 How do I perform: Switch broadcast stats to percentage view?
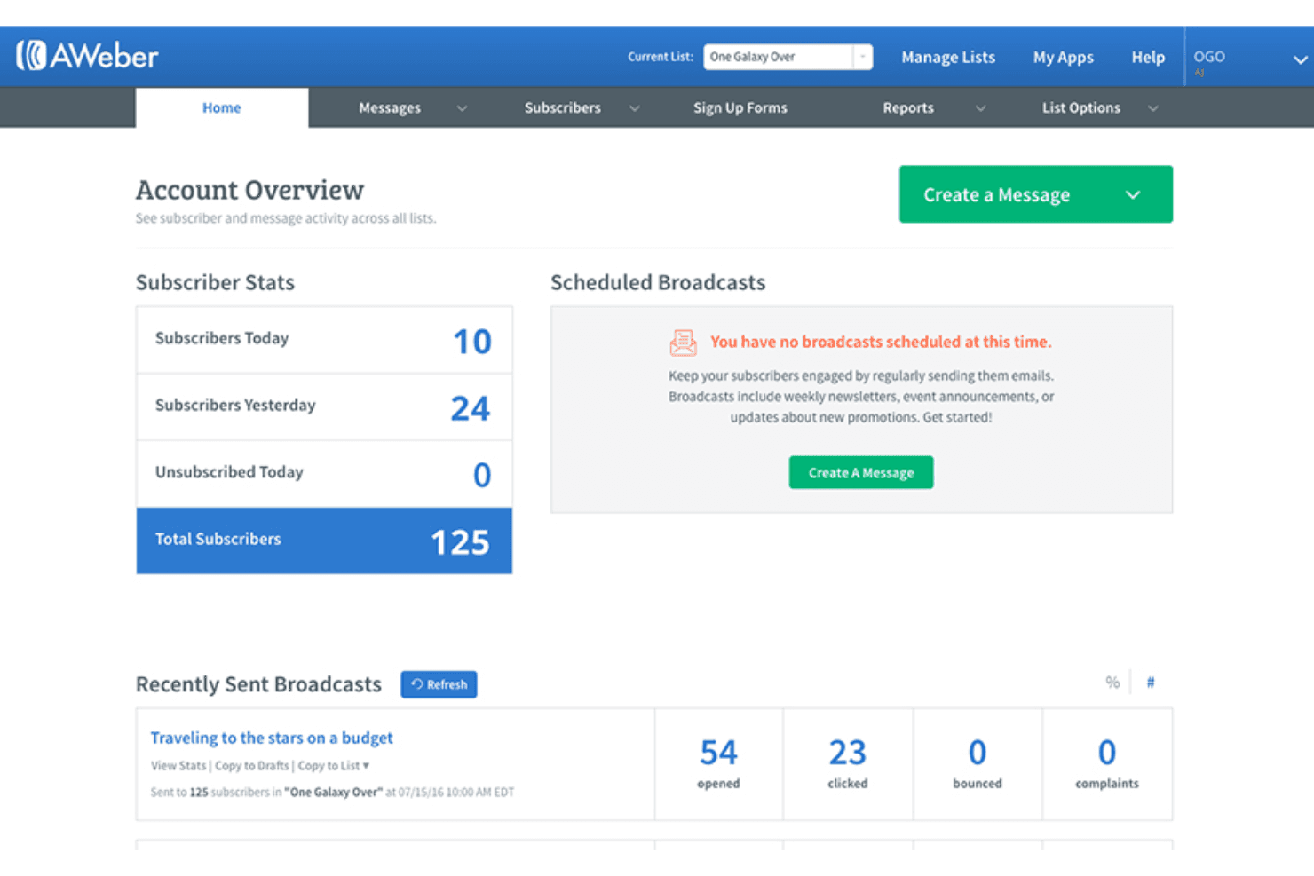click(1112, 682)
